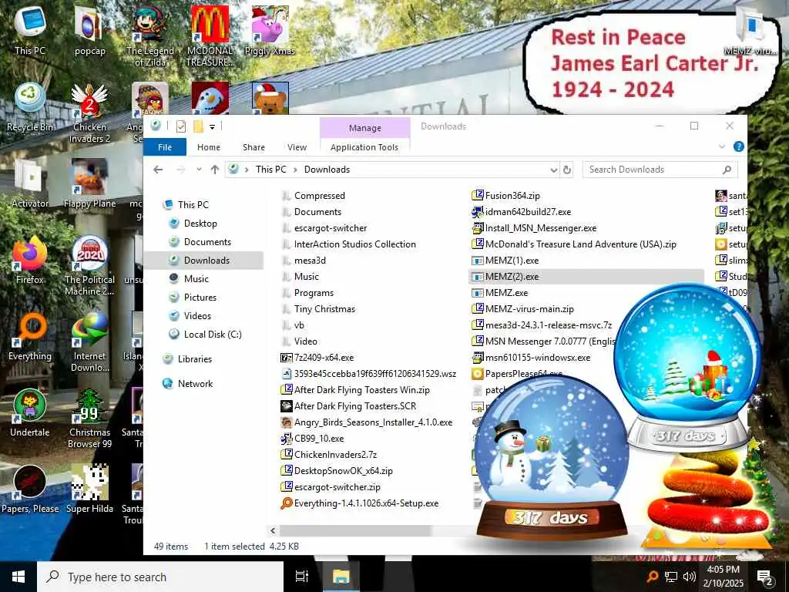Select 7z2409-x64.exe installer file
The height and width of the screenshot is (592, 789).
324,358
